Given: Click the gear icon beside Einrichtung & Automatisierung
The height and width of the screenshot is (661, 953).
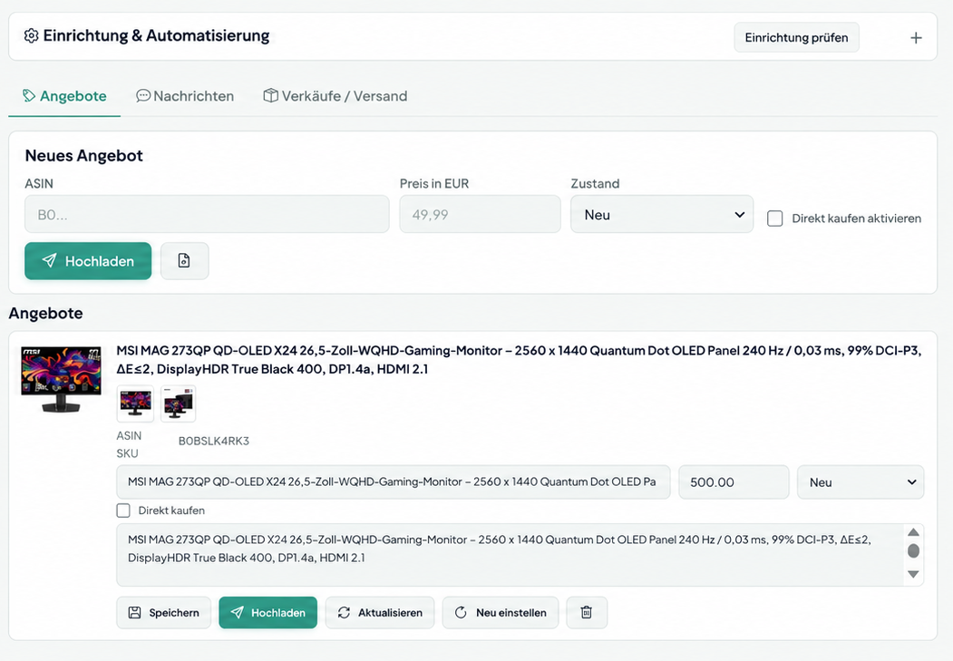Looking at the screenshot, I should click(31, 36).
